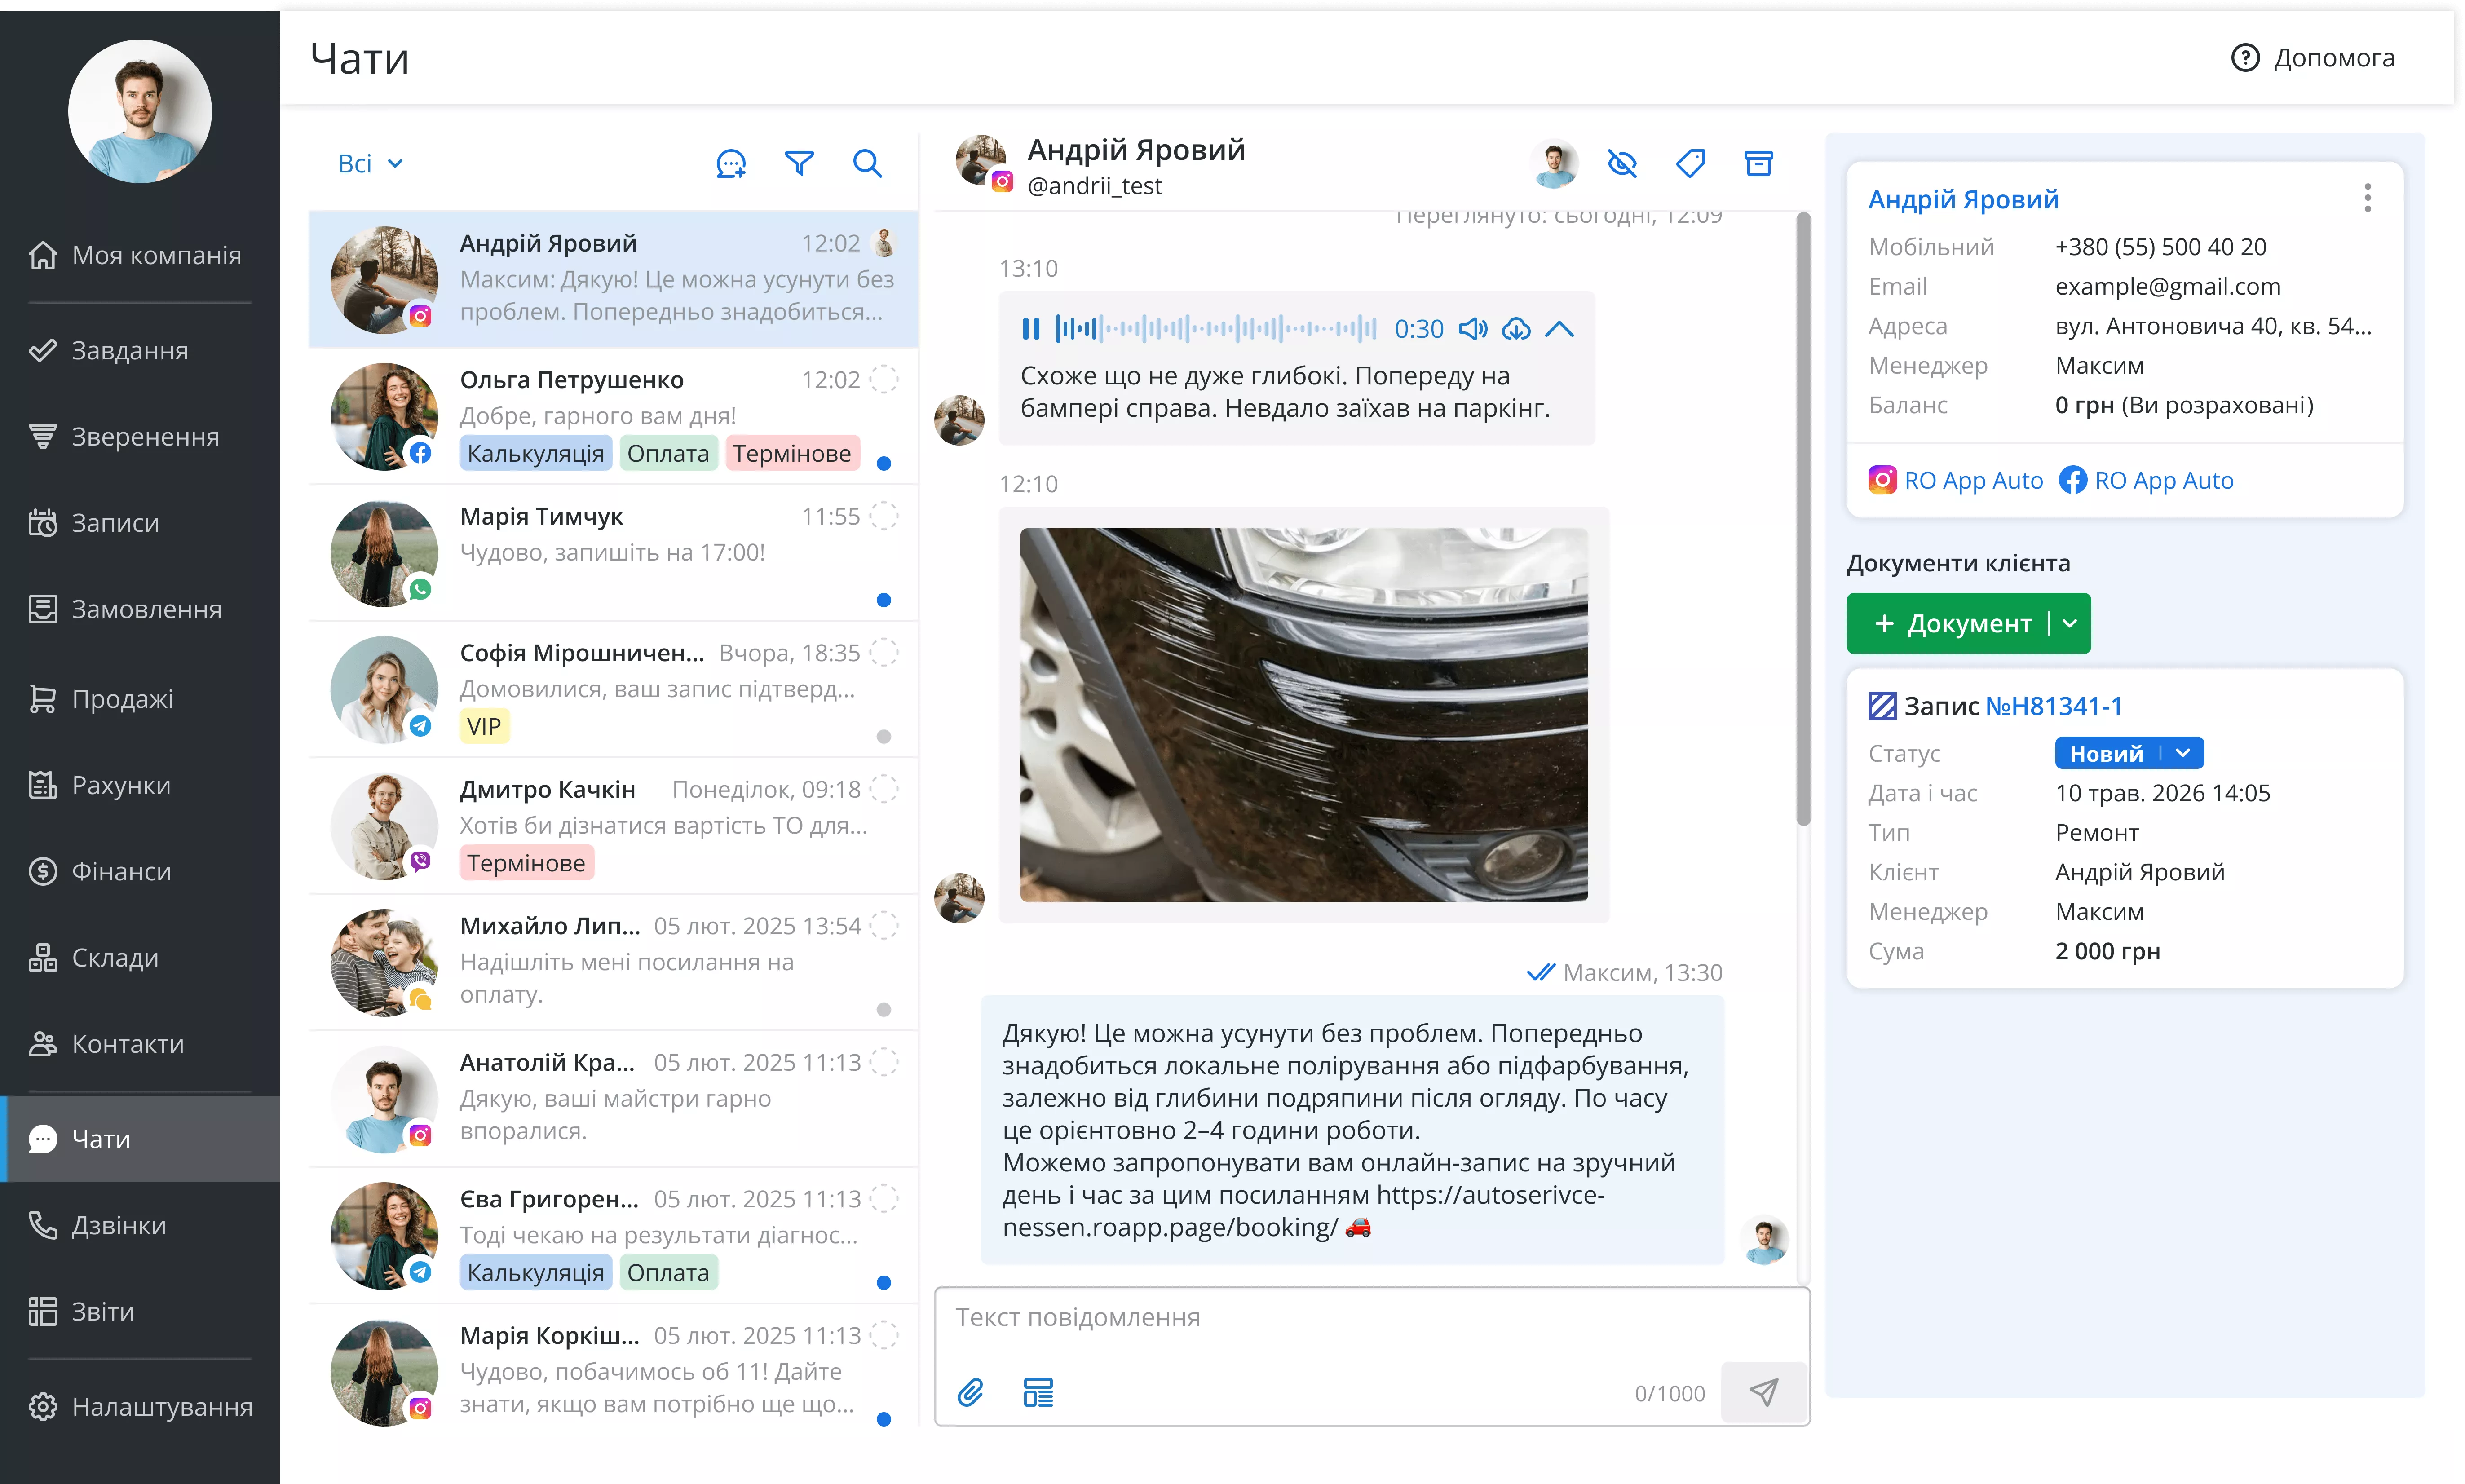Click the Фінанси coin icon
Viewport: 2465px width, 1484px height.
(x=43, y=872)
